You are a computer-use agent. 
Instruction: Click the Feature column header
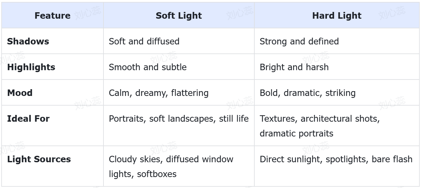pyautogui.click(x=52, y=15)
